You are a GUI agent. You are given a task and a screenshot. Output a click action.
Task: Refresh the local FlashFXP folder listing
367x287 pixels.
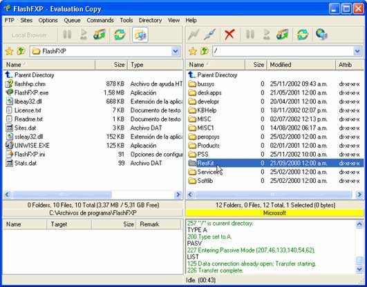(120, 34)
